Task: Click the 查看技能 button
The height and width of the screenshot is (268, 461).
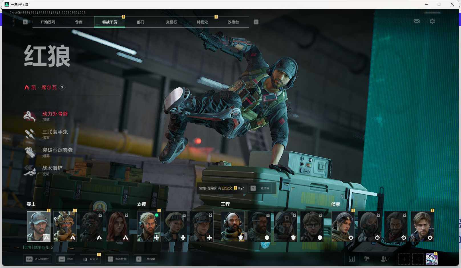Action: coord(118,259)
